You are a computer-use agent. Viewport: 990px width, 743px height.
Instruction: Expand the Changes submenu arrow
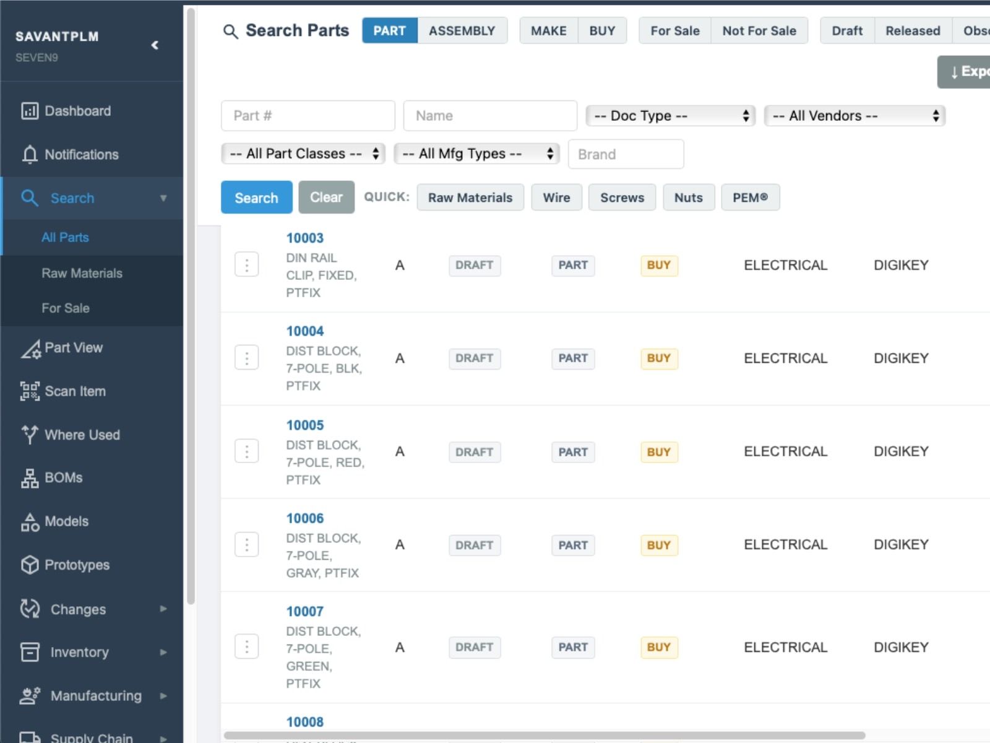click(x=163, y=609)
